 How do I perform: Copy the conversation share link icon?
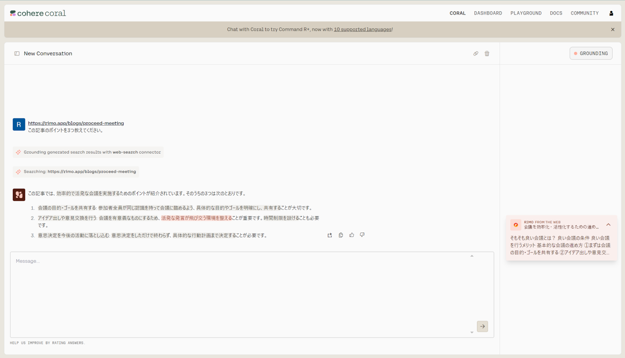tap(475, 54)
